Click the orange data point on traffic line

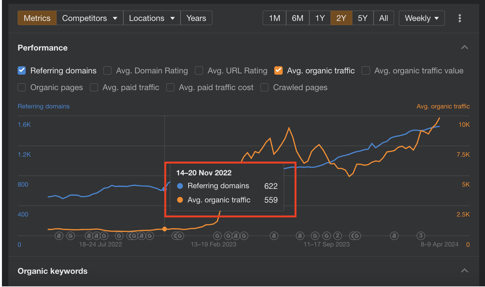click(164, 229)
